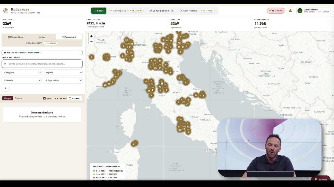This screenshot has width=334, height=187.
Task: Zoom in on the map
Action: [x=91, y=36]
